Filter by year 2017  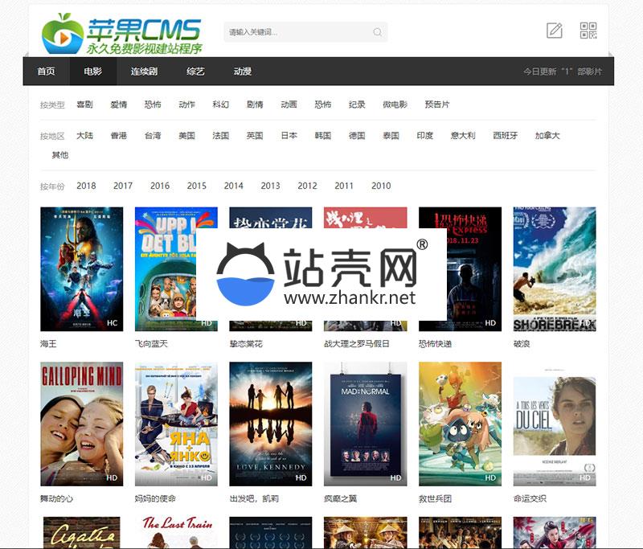pos(123,186)
